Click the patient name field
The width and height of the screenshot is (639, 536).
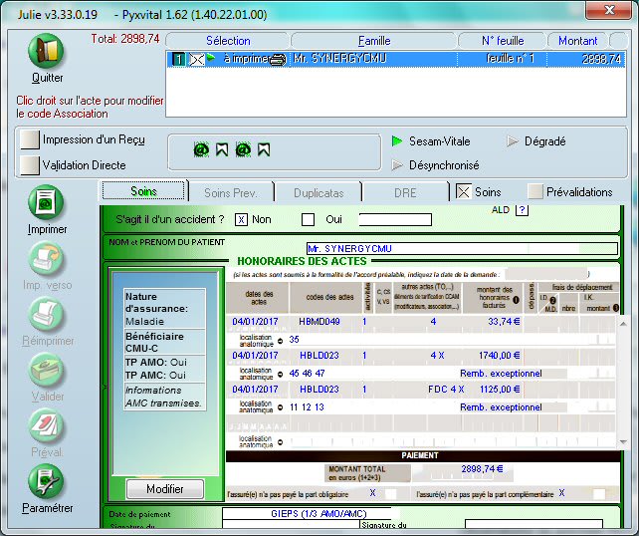462,248
